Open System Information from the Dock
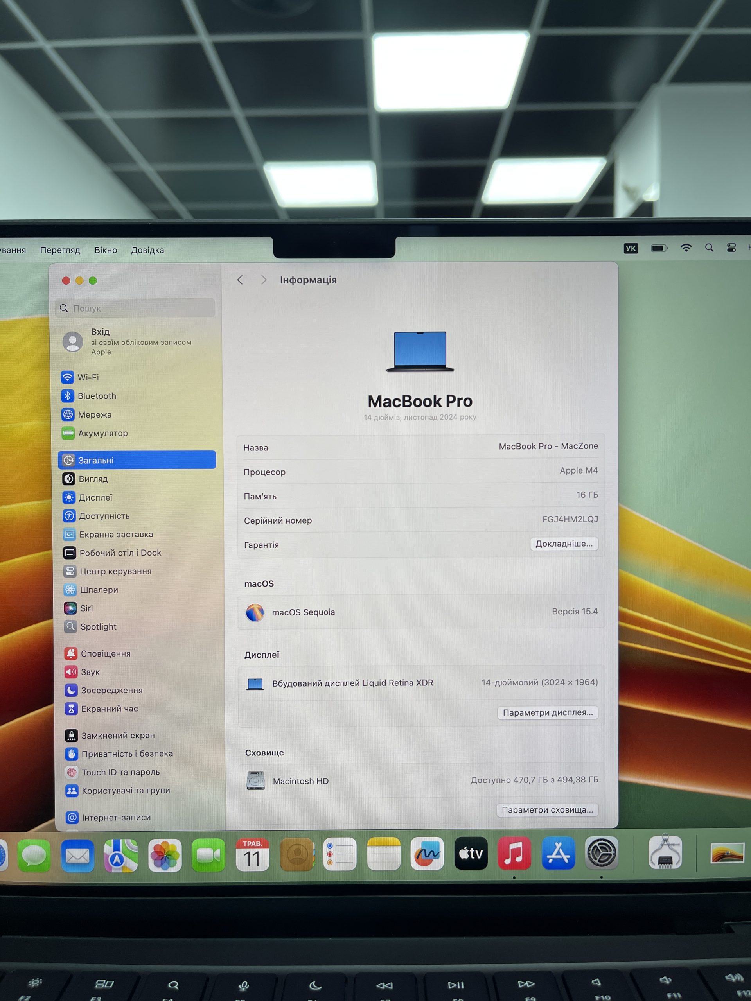The width and height of the screenshot is (751, 1001). 665,852
